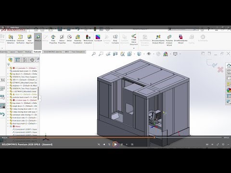231x173 pixels.
Task: Switch to the Sketch tab
Action: 20,52
